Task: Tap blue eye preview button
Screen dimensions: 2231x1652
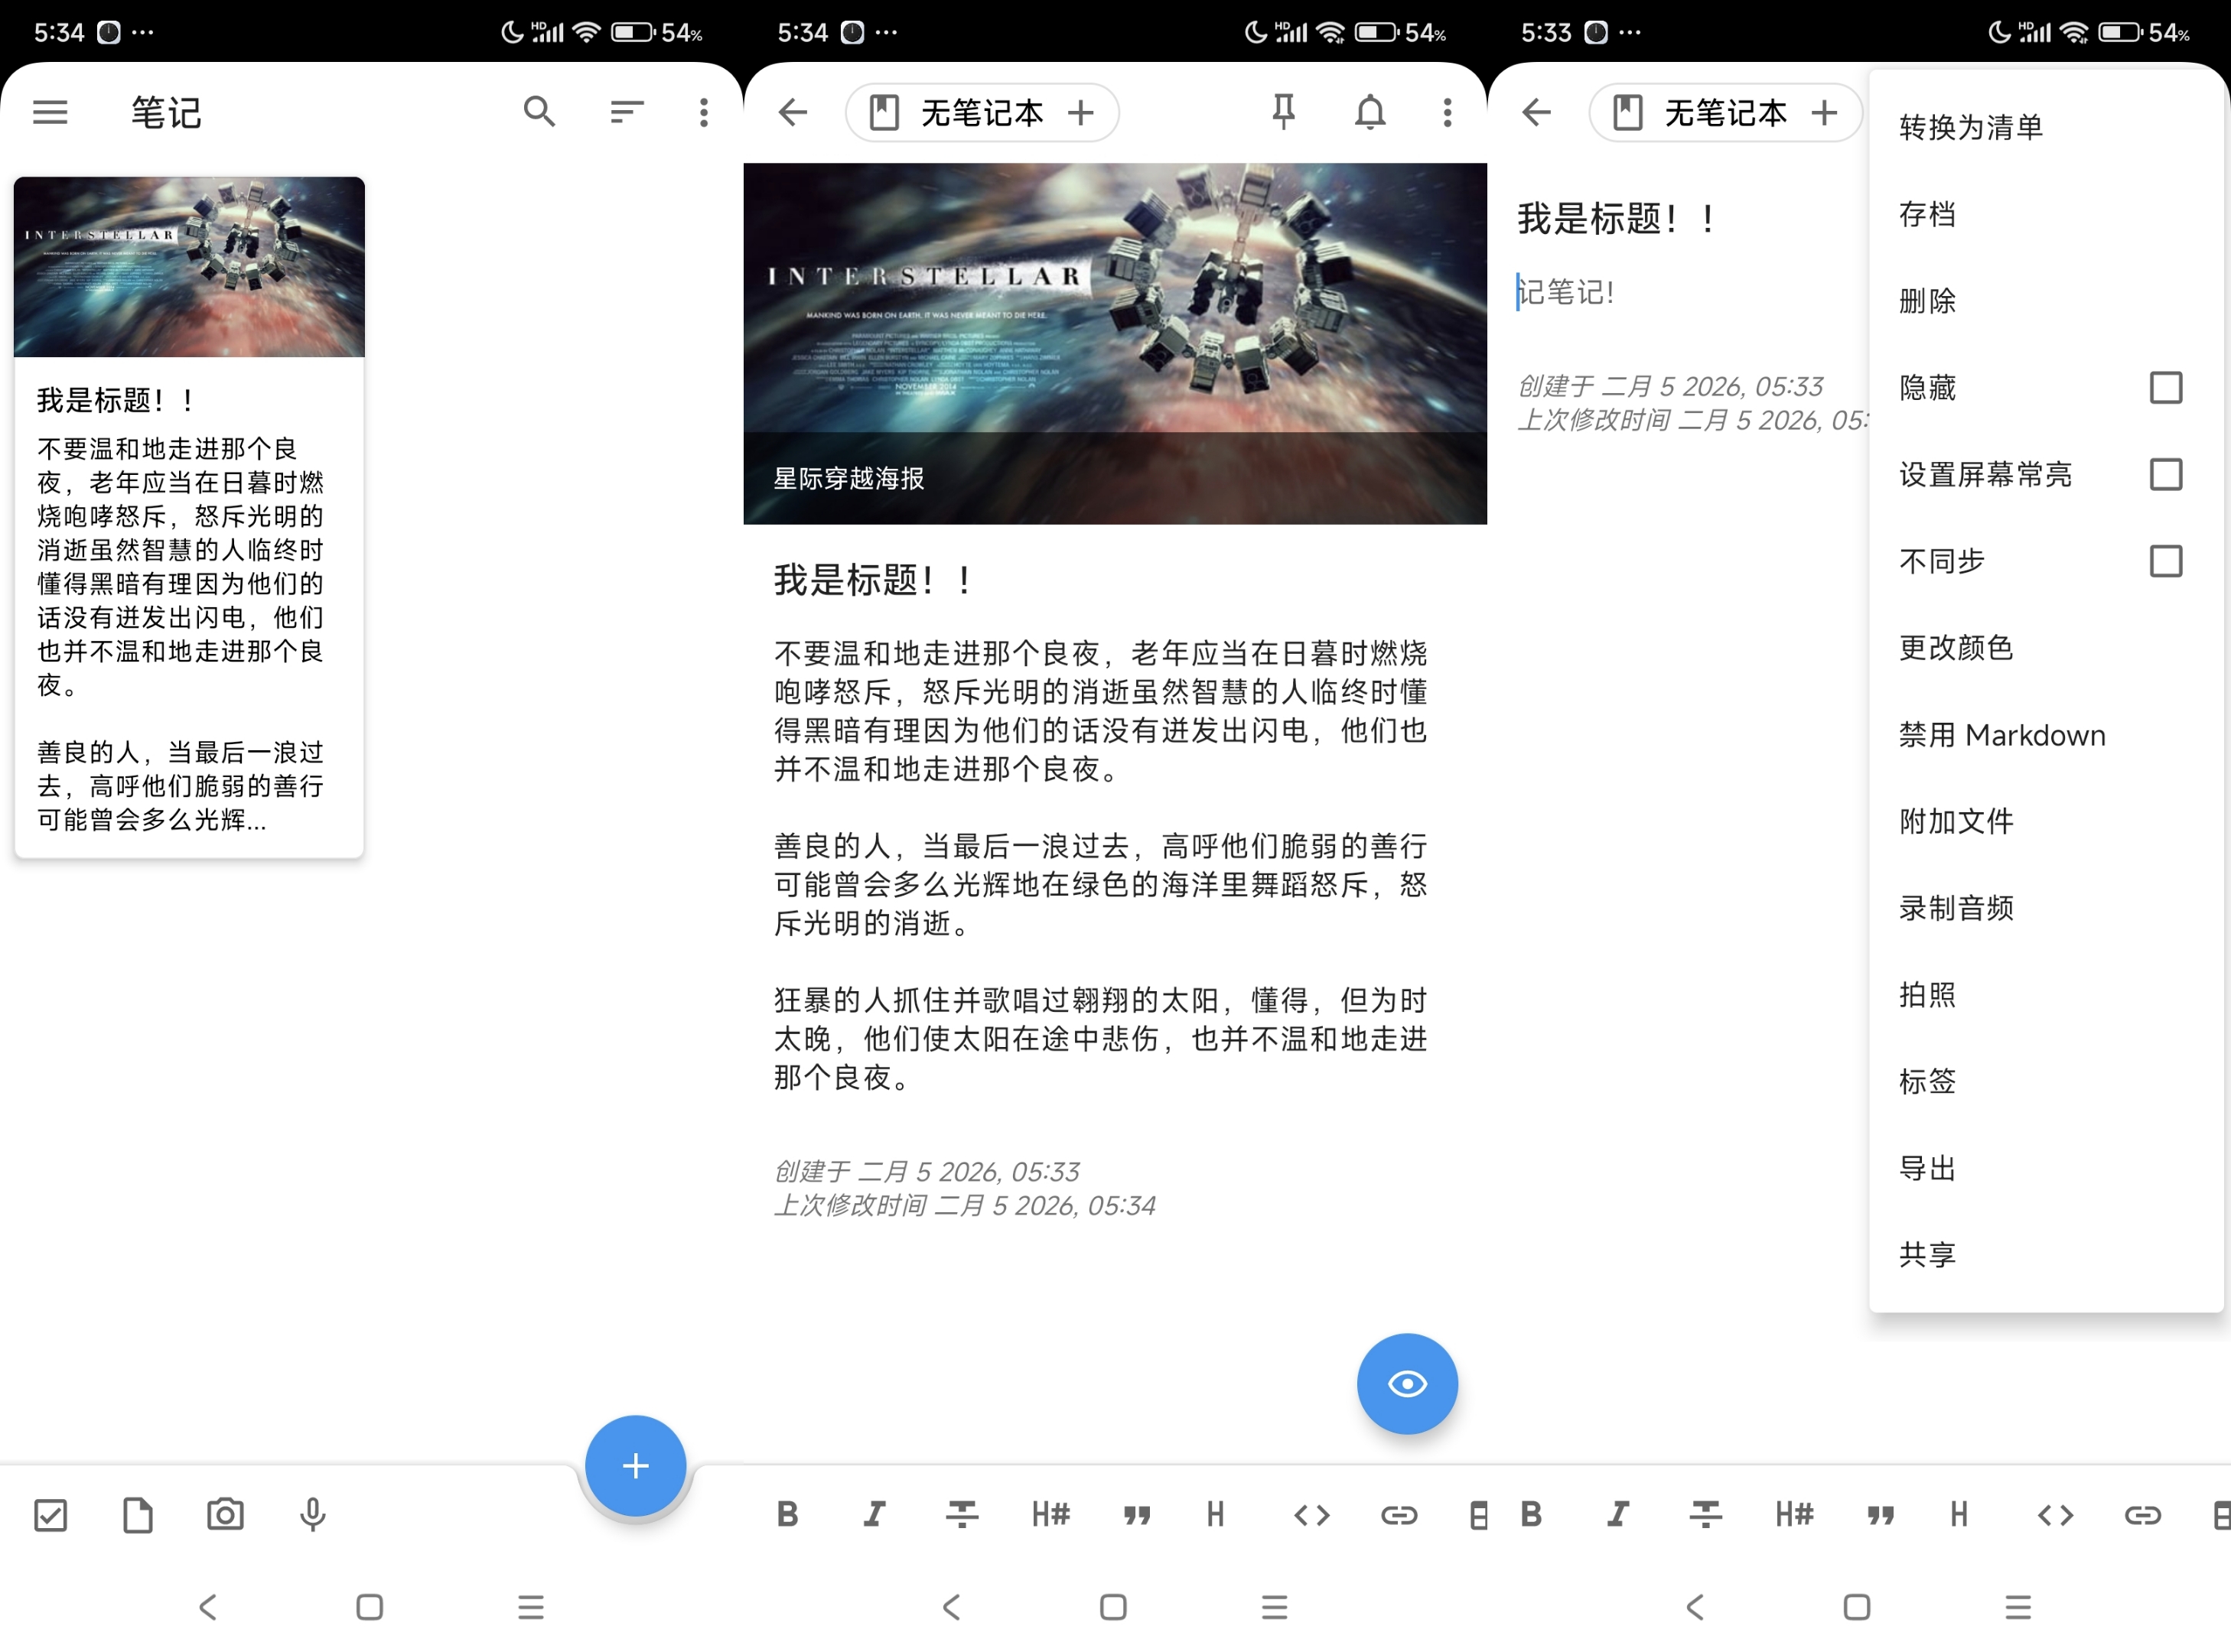Action: (1407, 1384)
